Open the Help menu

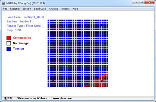pos(75,9)
